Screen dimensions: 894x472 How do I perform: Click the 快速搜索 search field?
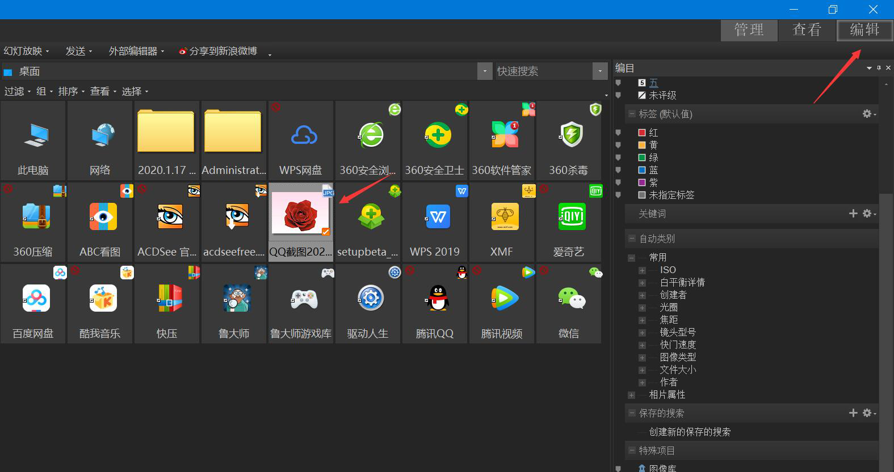tap(543, 71)
